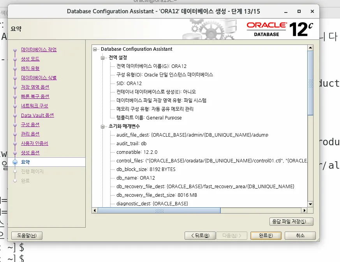Select the audit_trail: db row
The image size is (340, 262).
[x=131, y=144]
